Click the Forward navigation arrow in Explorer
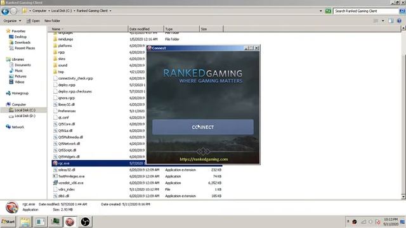Image resolution: width=406 pixels, height=228 pixels. click(14, 11)
